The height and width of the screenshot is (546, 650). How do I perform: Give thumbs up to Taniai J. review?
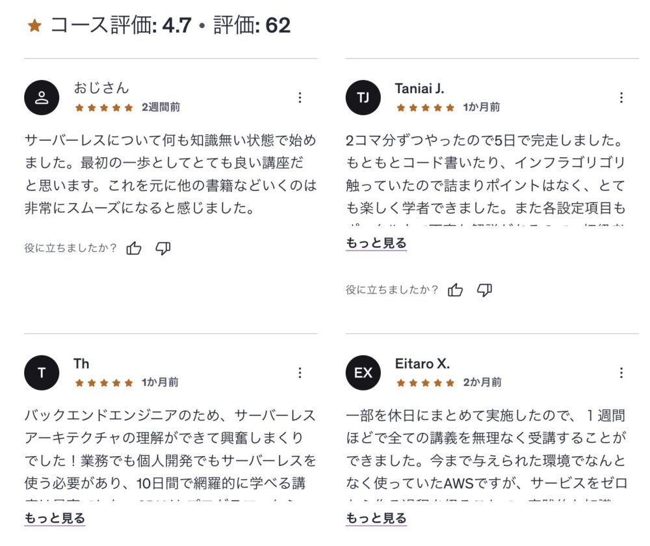(456, 290)
